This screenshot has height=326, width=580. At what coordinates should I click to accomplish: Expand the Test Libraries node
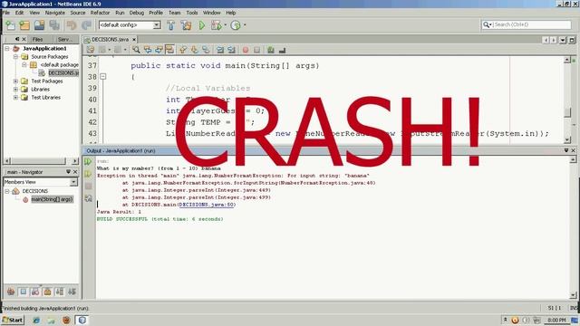pyautogui.click(x=15, y=97)
